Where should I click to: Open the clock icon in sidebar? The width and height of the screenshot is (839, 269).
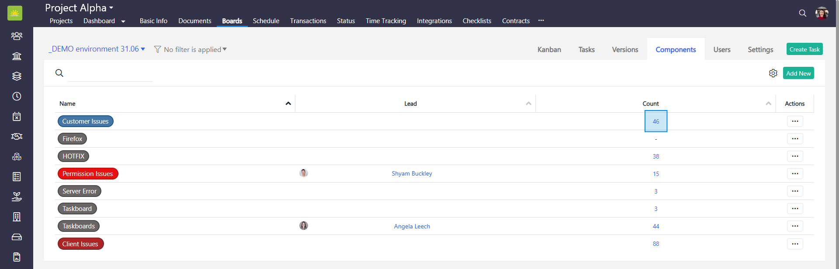[x=17, y=96]
